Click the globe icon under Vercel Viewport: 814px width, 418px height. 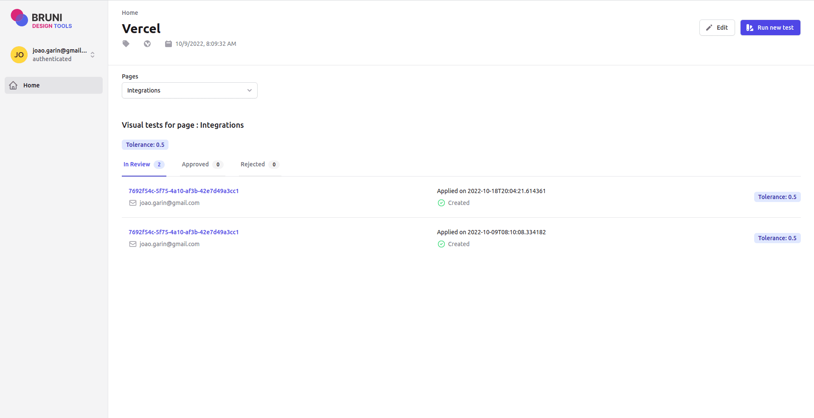[147, 44]
